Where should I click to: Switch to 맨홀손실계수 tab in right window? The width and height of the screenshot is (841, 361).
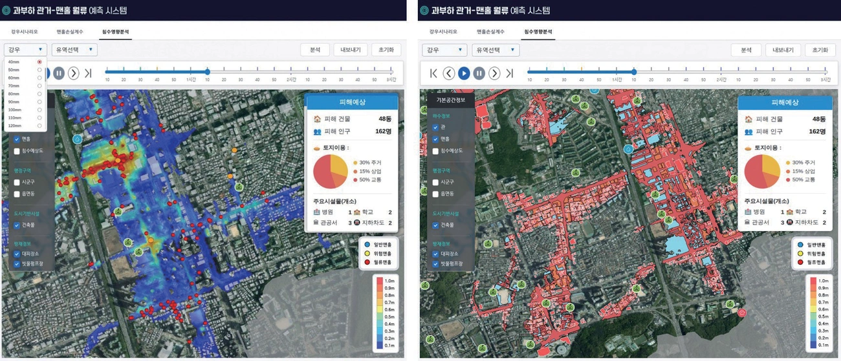tap(490, 31)
